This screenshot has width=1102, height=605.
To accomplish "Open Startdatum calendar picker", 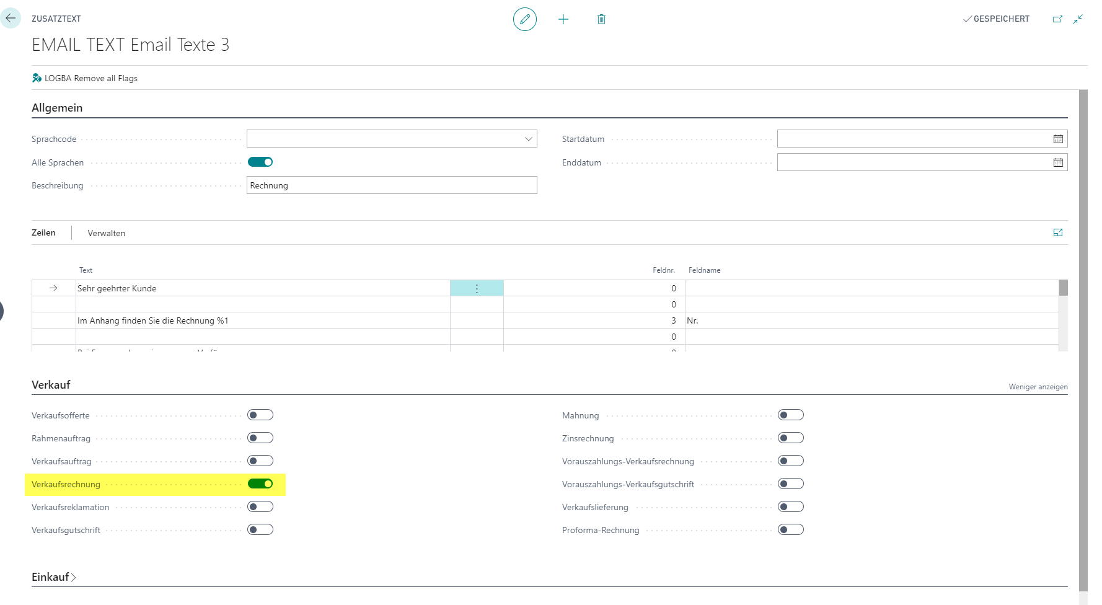I will (1058, 139).
